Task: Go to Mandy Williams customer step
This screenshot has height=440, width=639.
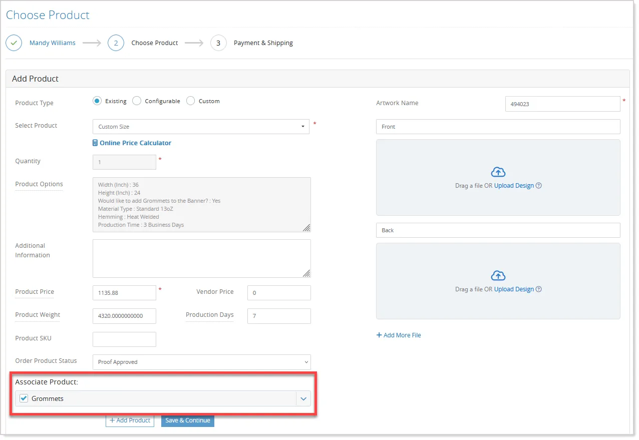Action: click(53, 43)
